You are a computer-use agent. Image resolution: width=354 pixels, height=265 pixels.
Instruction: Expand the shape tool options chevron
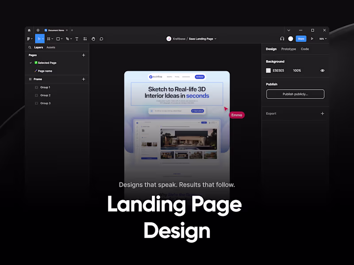pyautogui.click(x=62, y=39)
